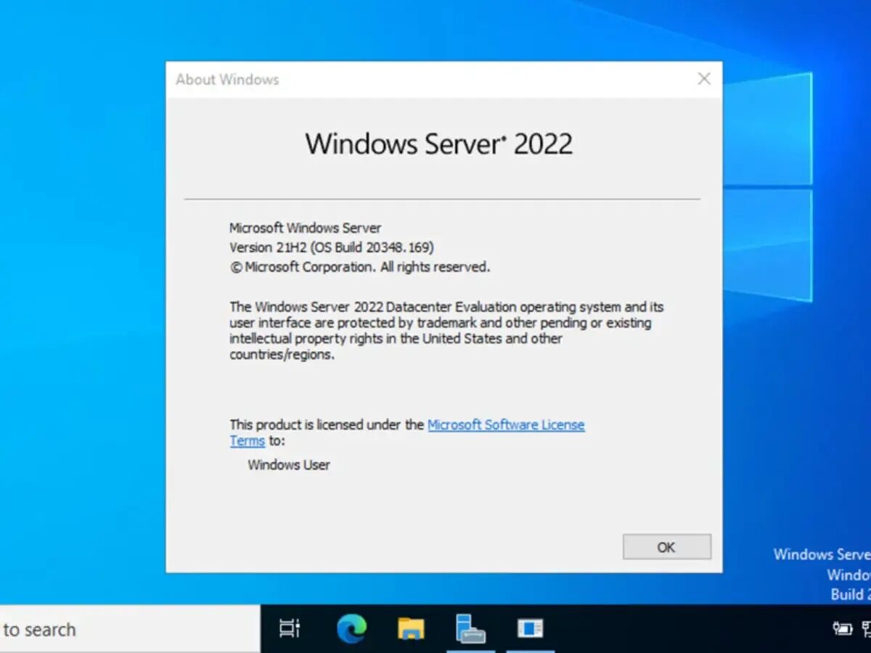Viewport: 871px width, 653px height.
Task: Click the Windows Server 2022 heading
Action: pyautogui.click(x=439, y=144)
